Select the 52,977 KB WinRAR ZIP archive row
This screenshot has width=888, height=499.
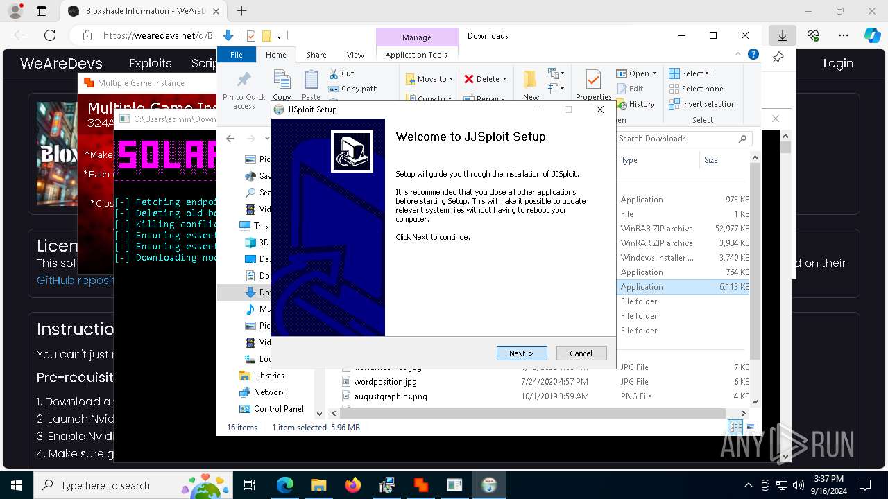(x=683, y=229)
